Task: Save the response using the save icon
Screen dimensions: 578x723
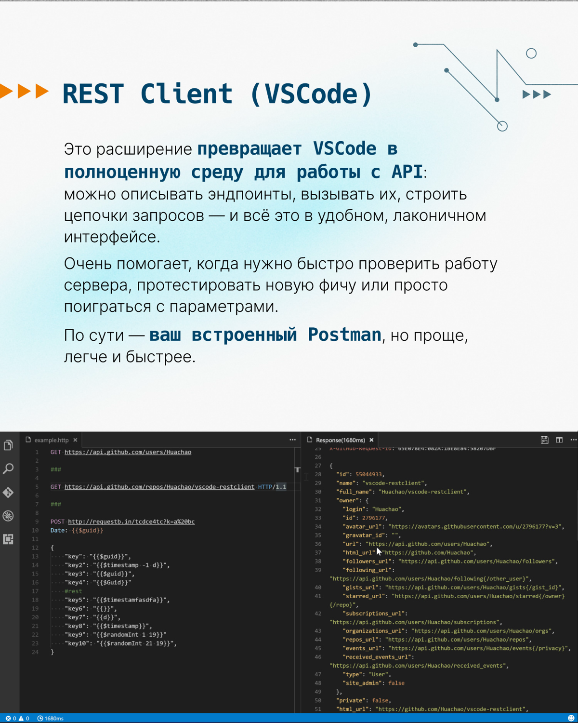Action: [544, 440]
